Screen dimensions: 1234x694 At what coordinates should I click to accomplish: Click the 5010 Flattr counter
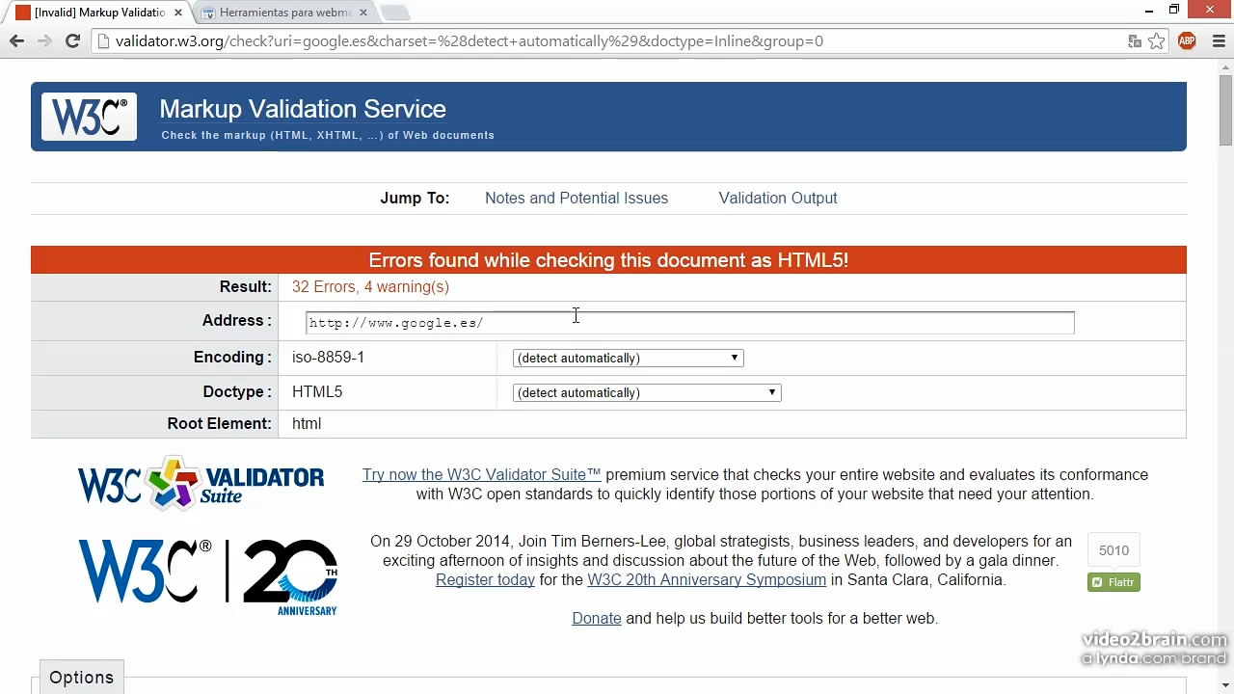[1113, 550]
